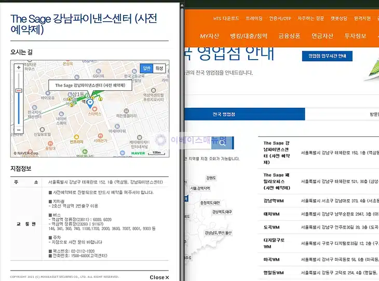Select 경상남도,부산,울산 region on the map
Screen dimensions: 379x281
pos(218,233)
